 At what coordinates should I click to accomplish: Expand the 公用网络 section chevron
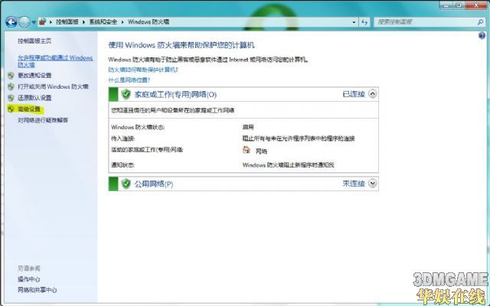[373, 184]
